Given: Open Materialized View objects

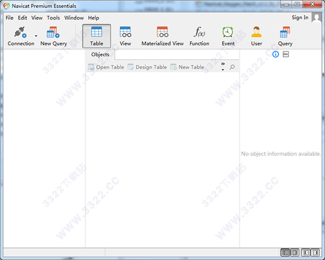Looking at the screenshot, I should click(162, 36).
